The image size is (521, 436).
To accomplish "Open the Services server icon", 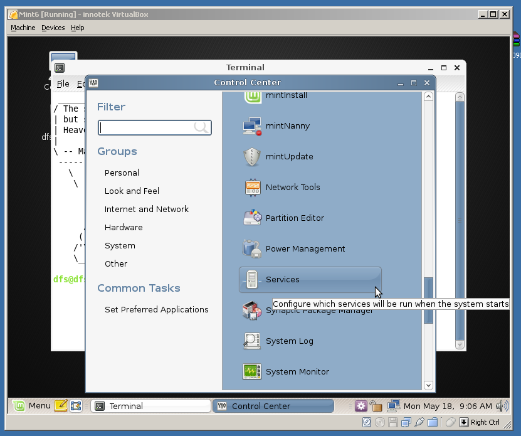I will pyautogui.click(x=252, y=280).
